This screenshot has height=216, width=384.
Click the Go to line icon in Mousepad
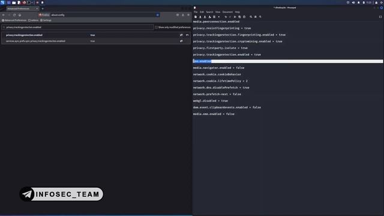[x=260, y=17]
